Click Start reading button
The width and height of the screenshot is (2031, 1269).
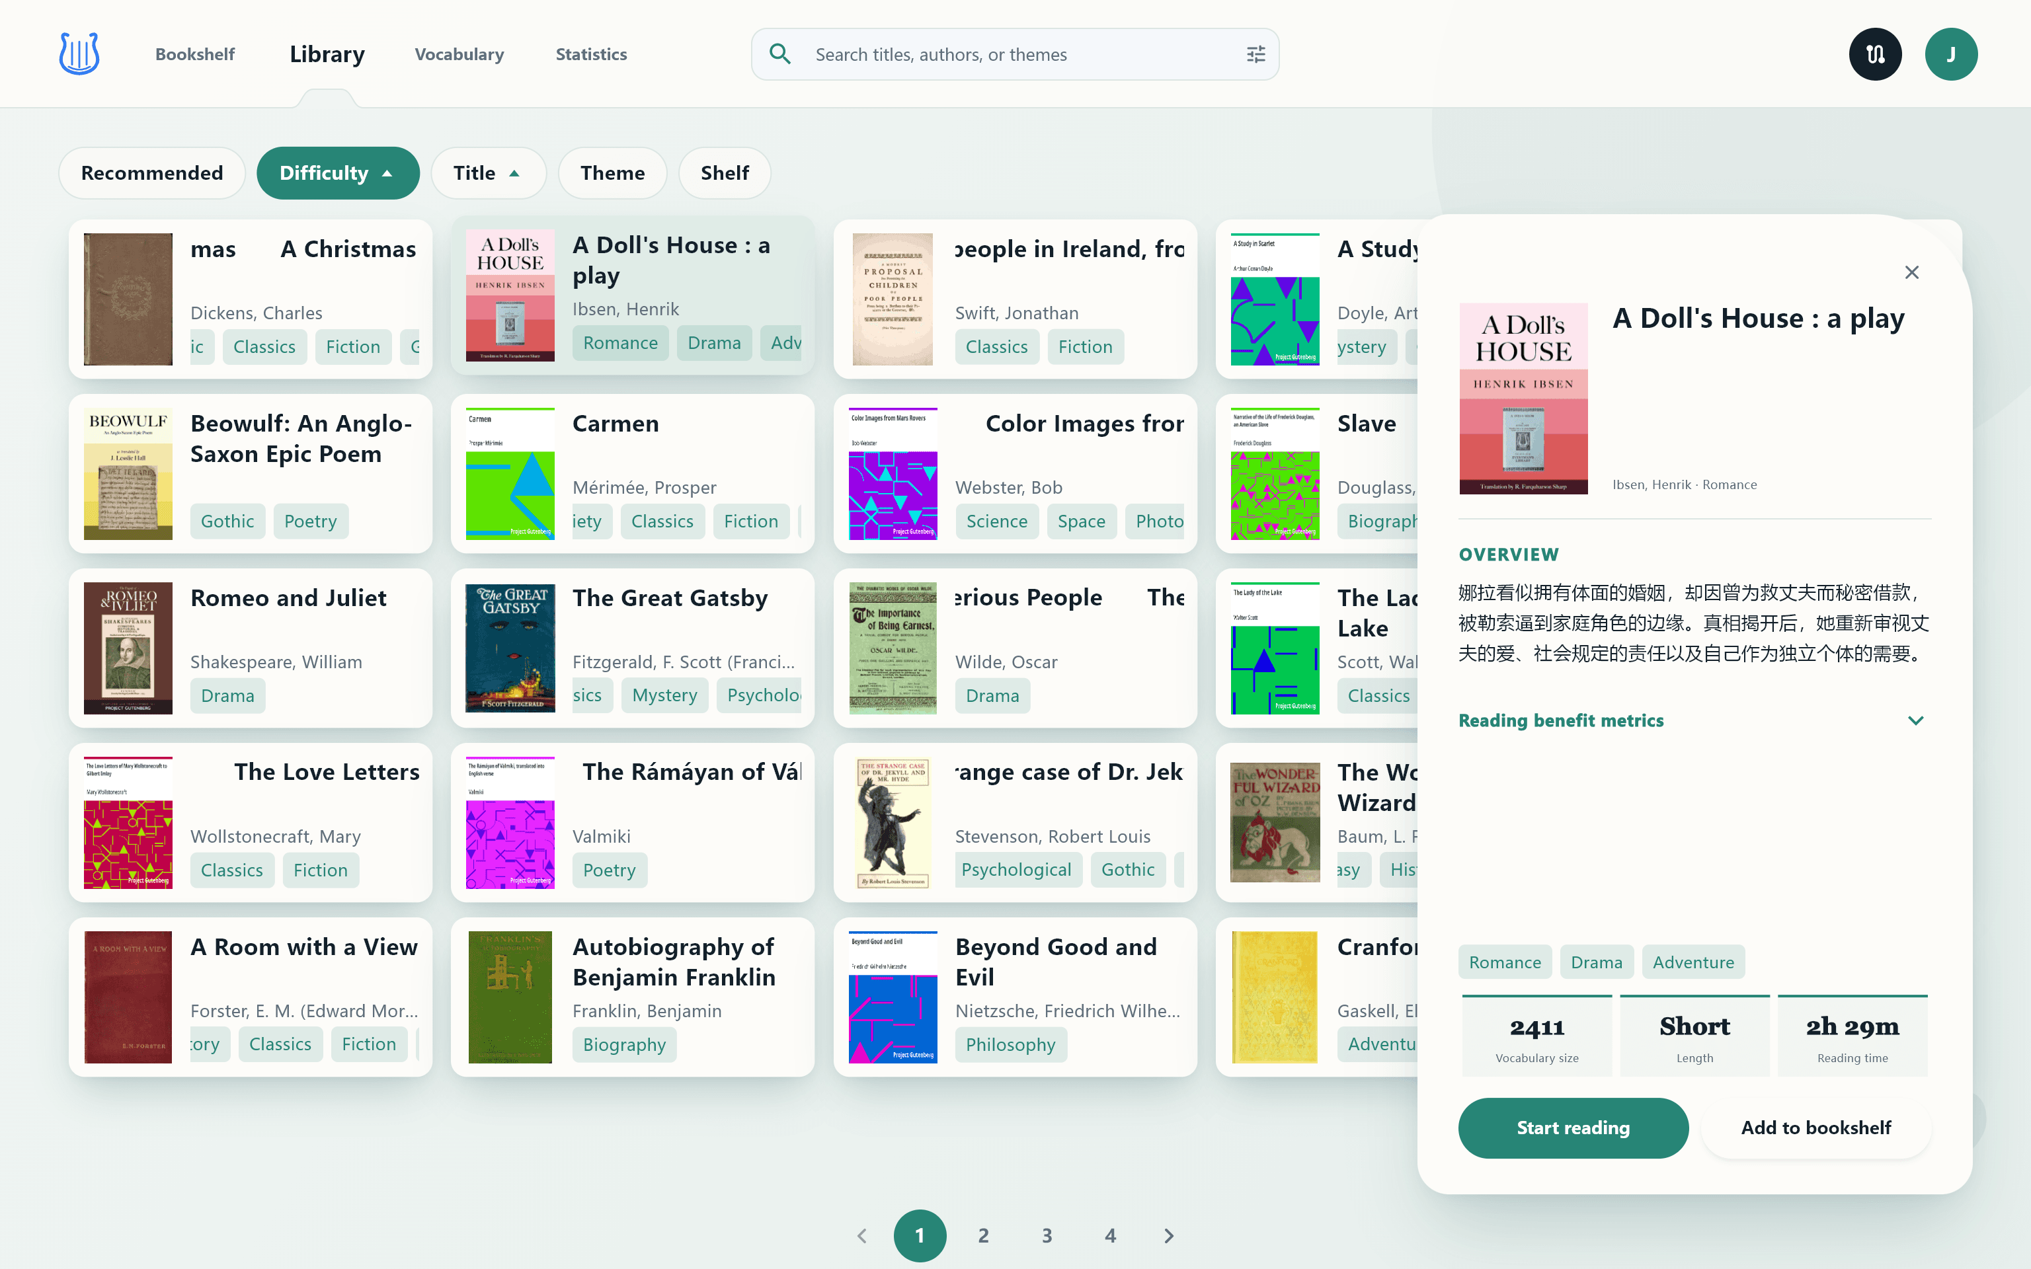[1573, 1127]
